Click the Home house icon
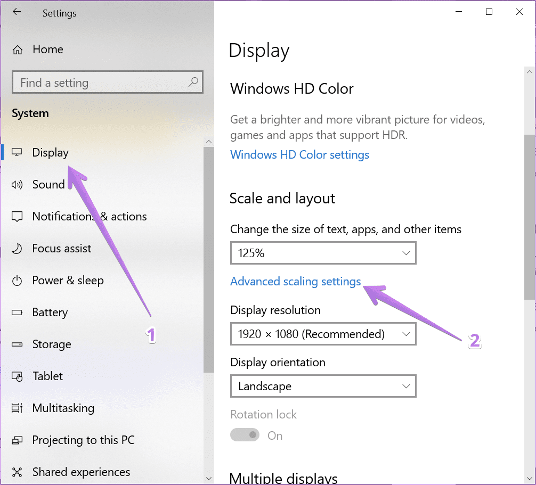Viewport: 536px width, 485px height. tap(18, 50)
